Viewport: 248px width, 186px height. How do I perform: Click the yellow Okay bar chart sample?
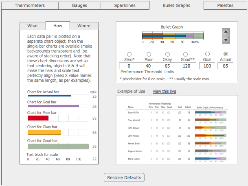[x=44, y=132]
